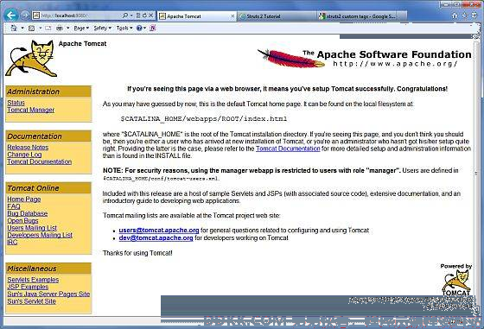Expand the Home button dropdown arrow

pos(22,28)
